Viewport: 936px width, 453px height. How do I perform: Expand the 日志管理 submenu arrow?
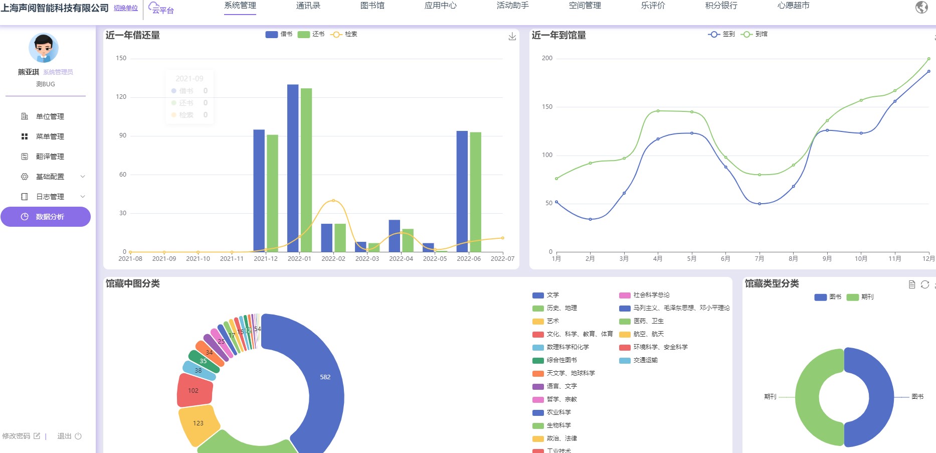point(83,197)
